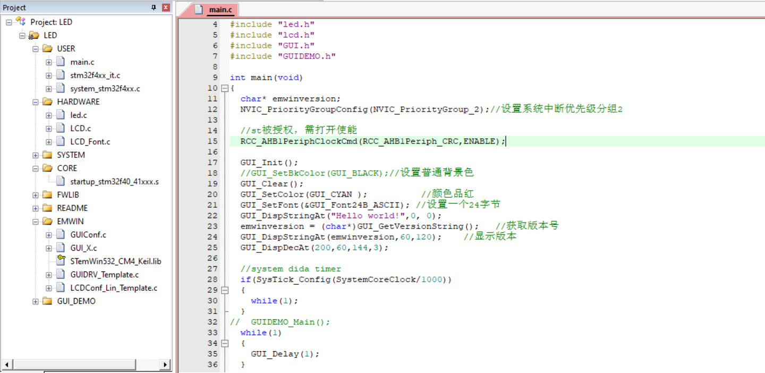The height and width of the screenshot is (373, 765).
Task: Click the GUI_Delay(1); statement
Action: [285, 354]
